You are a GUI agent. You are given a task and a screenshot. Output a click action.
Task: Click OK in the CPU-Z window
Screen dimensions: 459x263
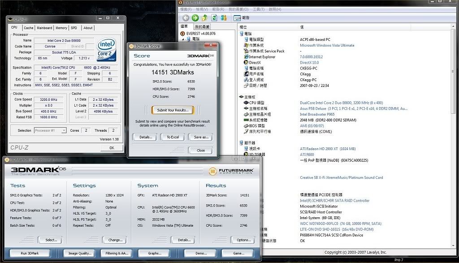[x=112, y=148]
